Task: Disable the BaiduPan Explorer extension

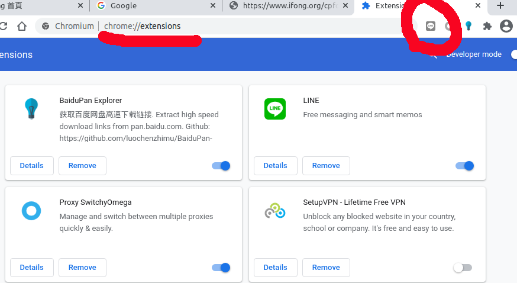Action: coord(221,166)
